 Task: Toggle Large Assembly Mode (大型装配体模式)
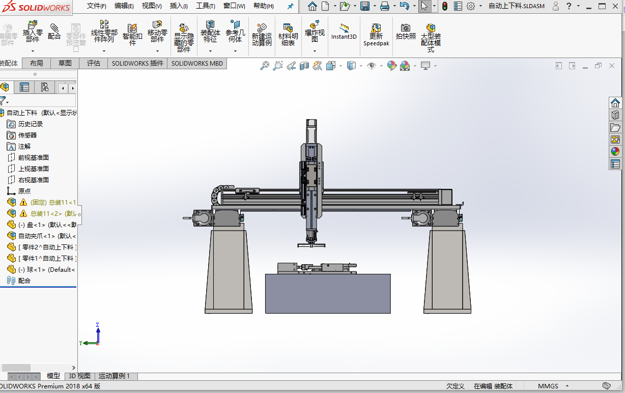pos(431,38)
